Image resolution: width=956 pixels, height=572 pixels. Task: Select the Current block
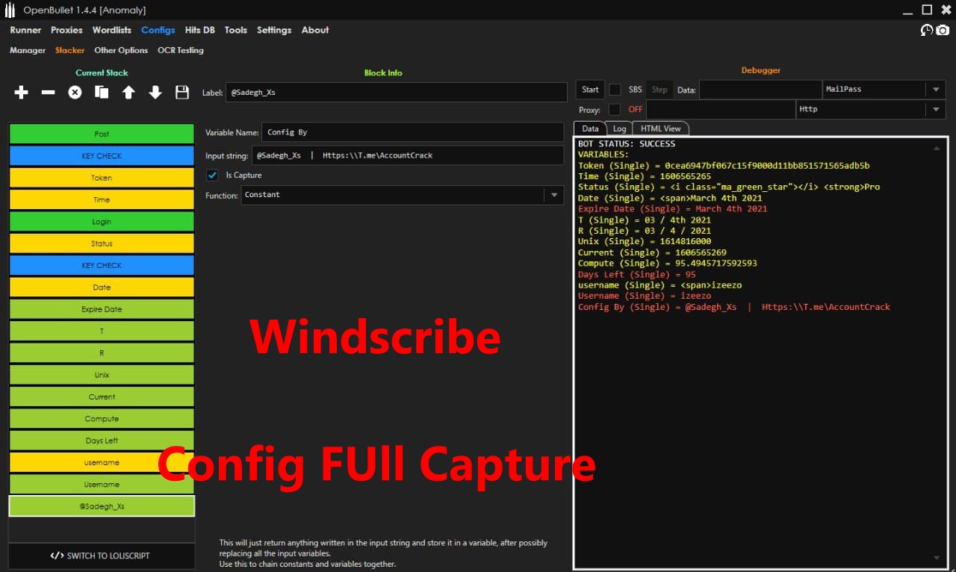coord(102,397)
